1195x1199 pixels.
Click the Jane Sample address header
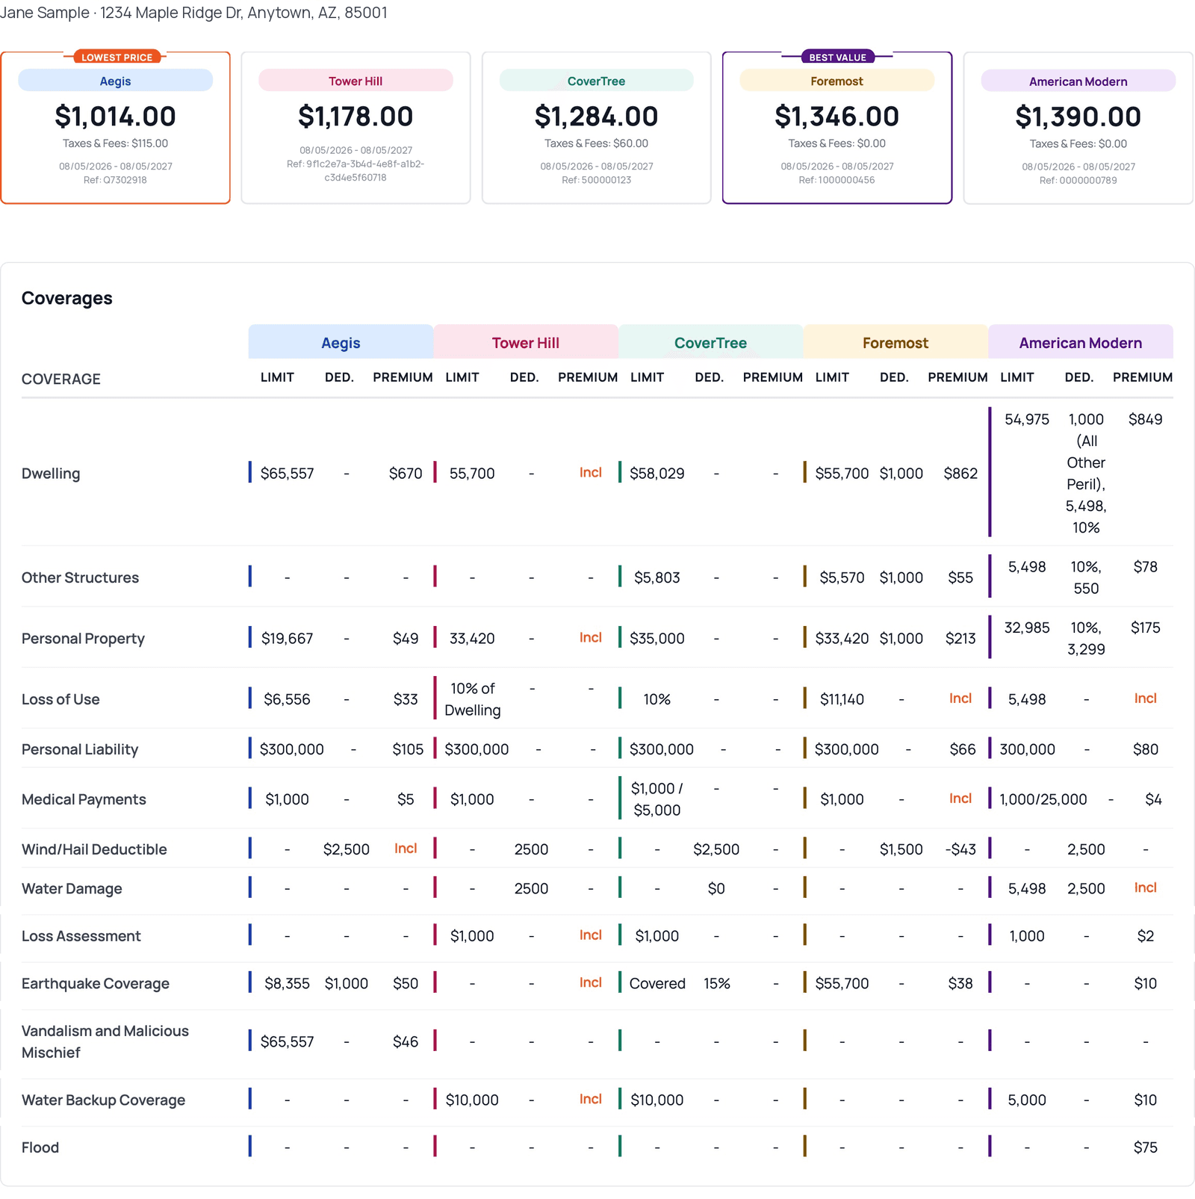click(193, 13)
